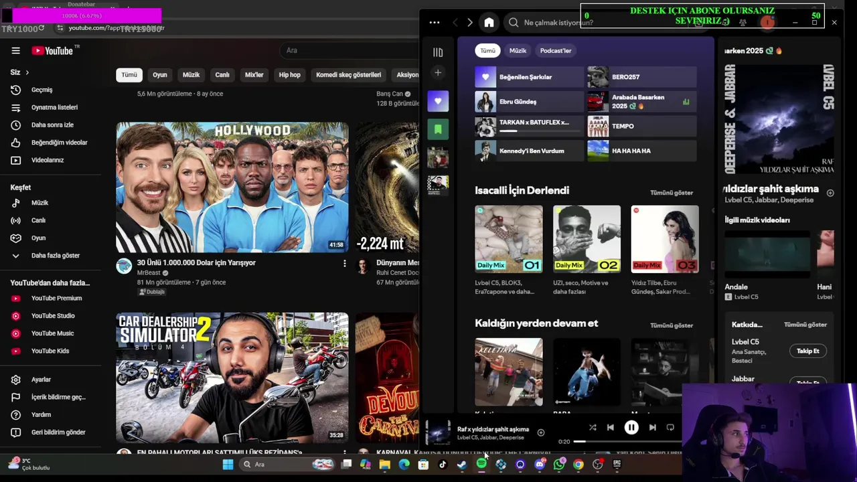Add current song to Liked Songs

(x=541, y=432)
